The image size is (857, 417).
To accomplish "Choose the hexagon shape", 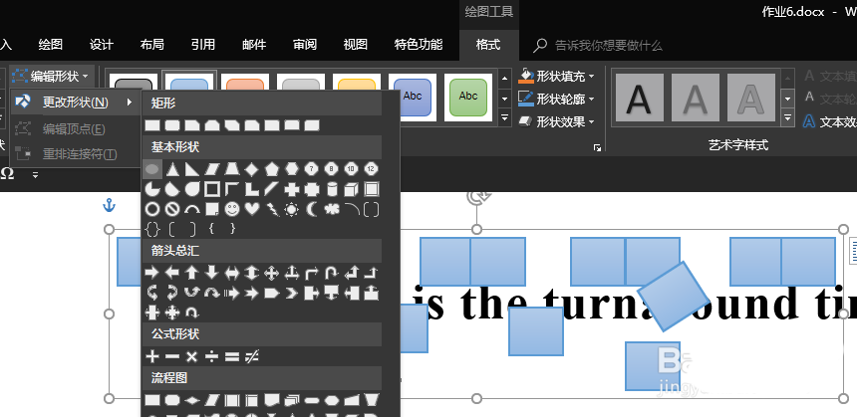I will point(291,169).
